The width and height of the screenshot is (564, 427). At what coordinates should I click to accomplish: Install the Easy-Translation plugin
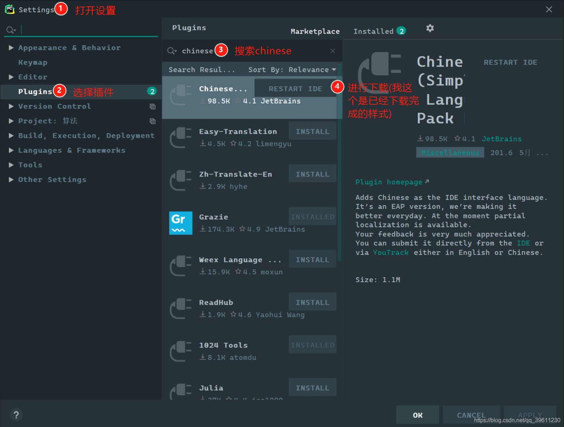[312, 131]
